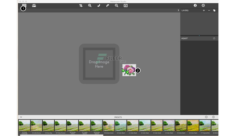The image size is (236, 136).
Task: Undo with the left curved arrow
Action: tap(99, 6)
